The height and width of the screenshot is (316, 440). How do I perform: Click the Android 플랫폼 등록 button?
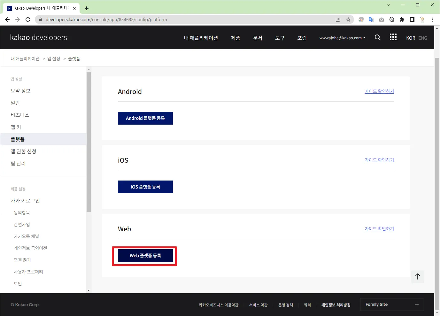(x=145, y=118)
